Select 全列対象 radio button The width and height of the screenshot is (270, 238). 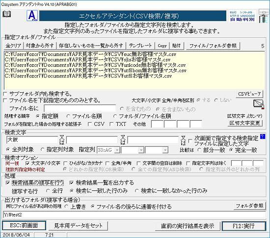click(x=8, y=150)
